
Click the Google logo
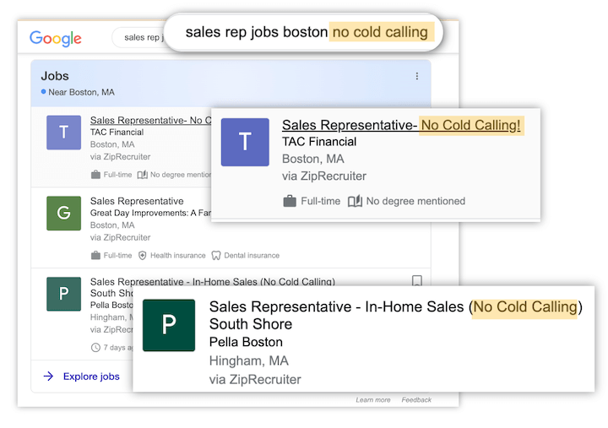click(56, 38)
